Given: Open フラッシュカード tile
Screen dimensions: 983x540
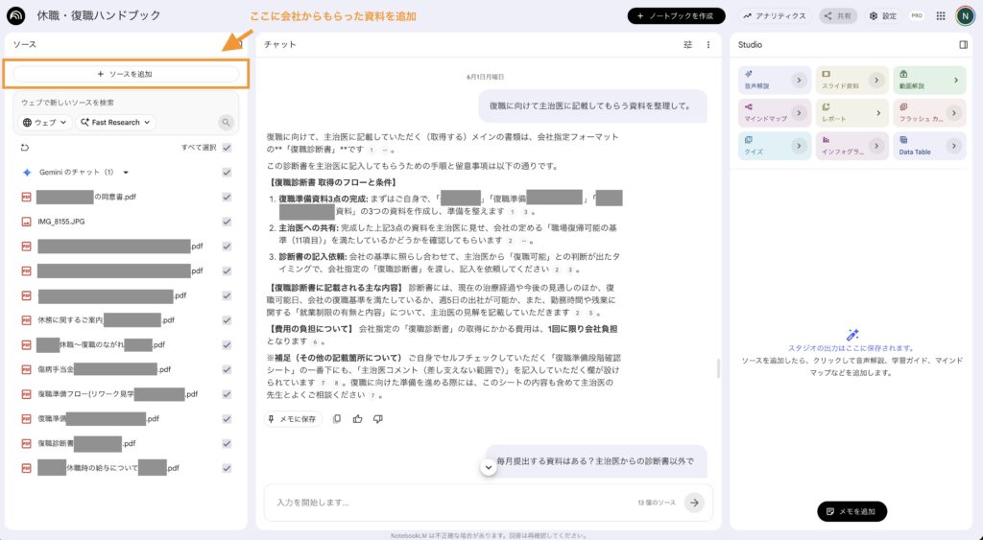Looking at the screenshot, I should point(929,113).
